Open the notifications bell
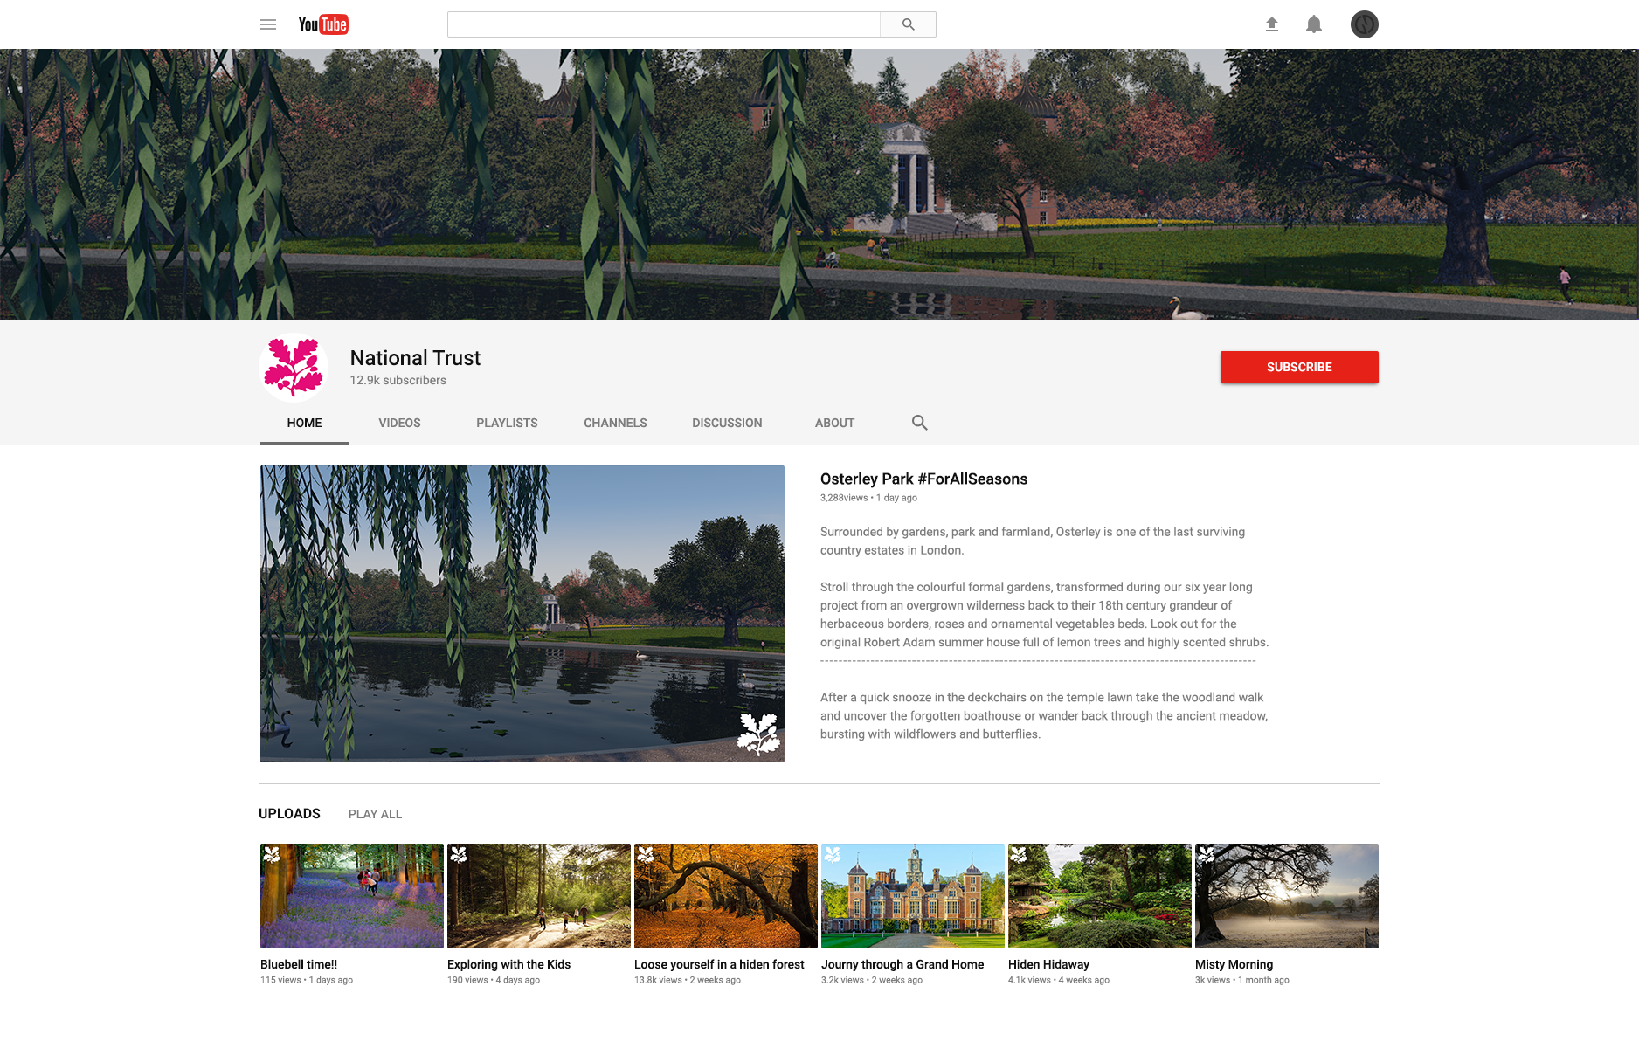Screen dimensions: 1639x1048 tap(1314, 24)
